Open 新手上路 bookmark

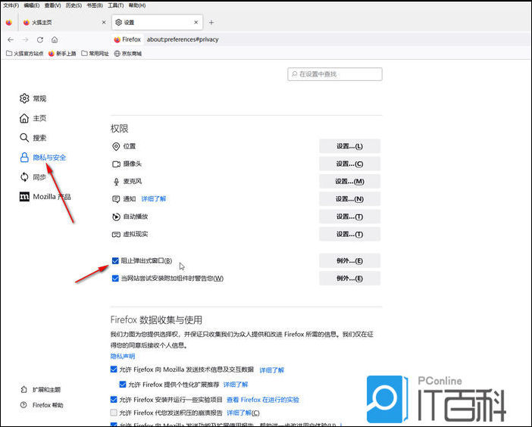62,54
